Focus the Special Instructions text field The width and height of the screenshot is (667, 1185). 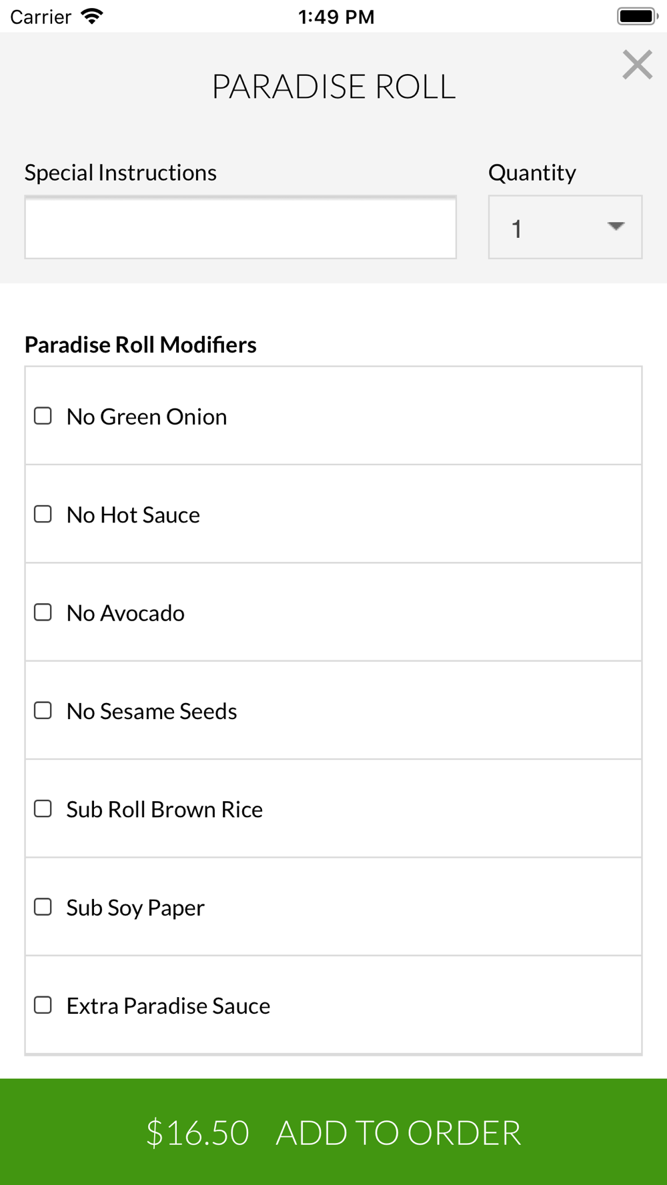click(x=241, y=227)
